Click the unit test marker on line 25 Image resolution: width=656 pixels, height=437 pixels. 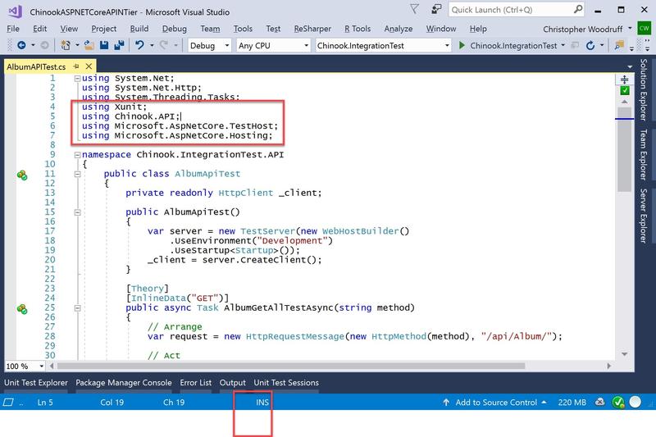point(22,309)
